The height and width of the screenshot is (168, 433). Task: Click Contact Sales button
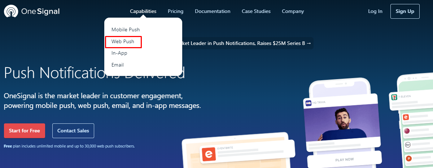(x=73, y=131)
